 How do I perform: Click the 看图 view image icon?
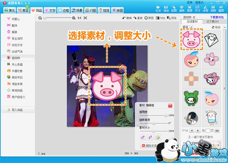pos(221,9)
